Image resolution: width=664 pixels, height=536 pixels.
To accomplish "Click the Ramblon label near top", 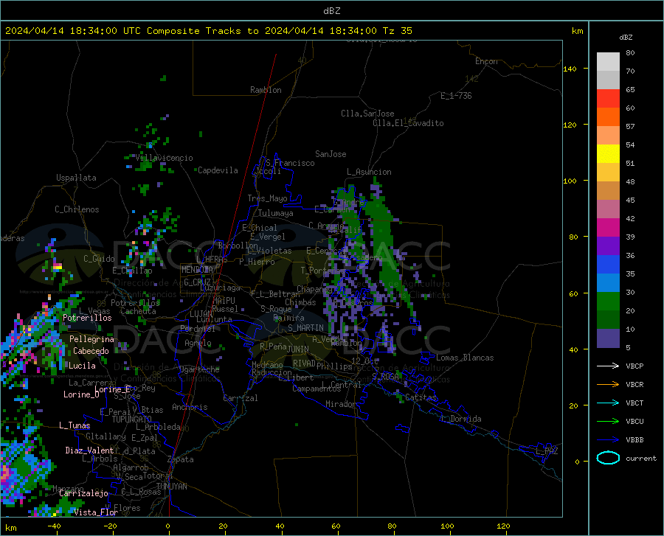I will (266, 90).
